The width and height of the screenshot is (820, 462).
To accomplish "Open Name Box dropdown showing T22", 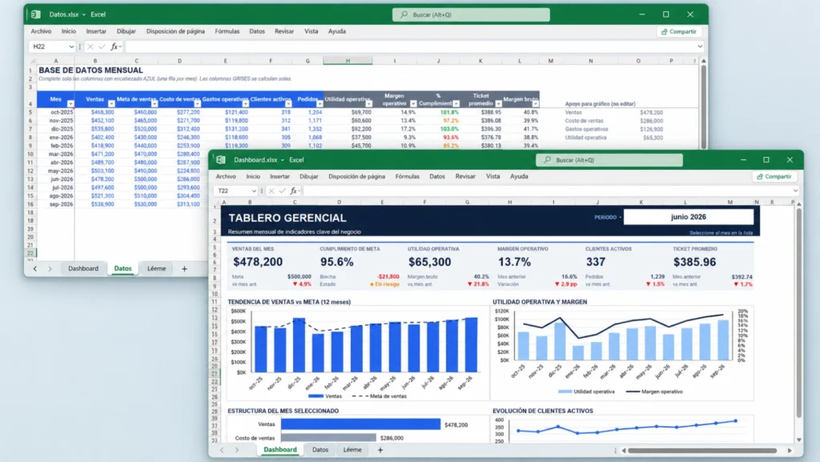I will coord(254,191).
